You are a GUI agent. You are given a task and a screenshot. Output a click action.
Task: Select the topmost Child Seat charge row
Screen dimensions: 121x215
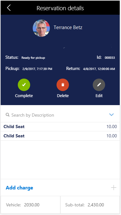click(x=60, y=127)
